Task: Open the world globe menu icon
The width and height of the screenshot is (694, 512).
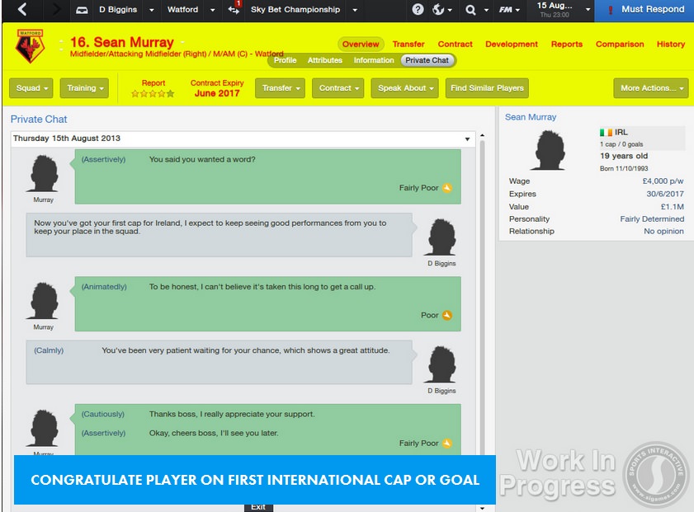Action: 439,10
